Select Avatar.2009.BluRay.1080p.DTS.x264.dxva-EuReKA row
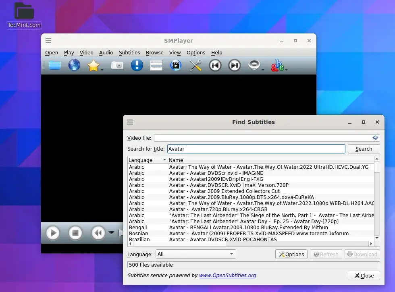 point(251,197)
